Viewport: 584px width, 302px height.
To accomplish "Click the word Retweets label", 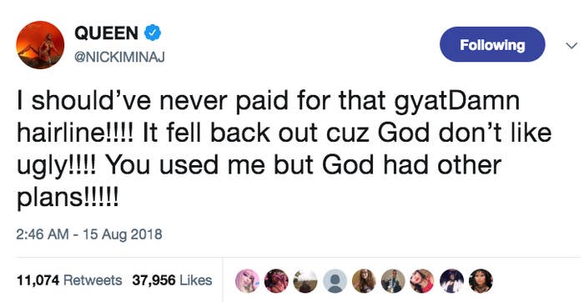I will (x=93, y=280).
